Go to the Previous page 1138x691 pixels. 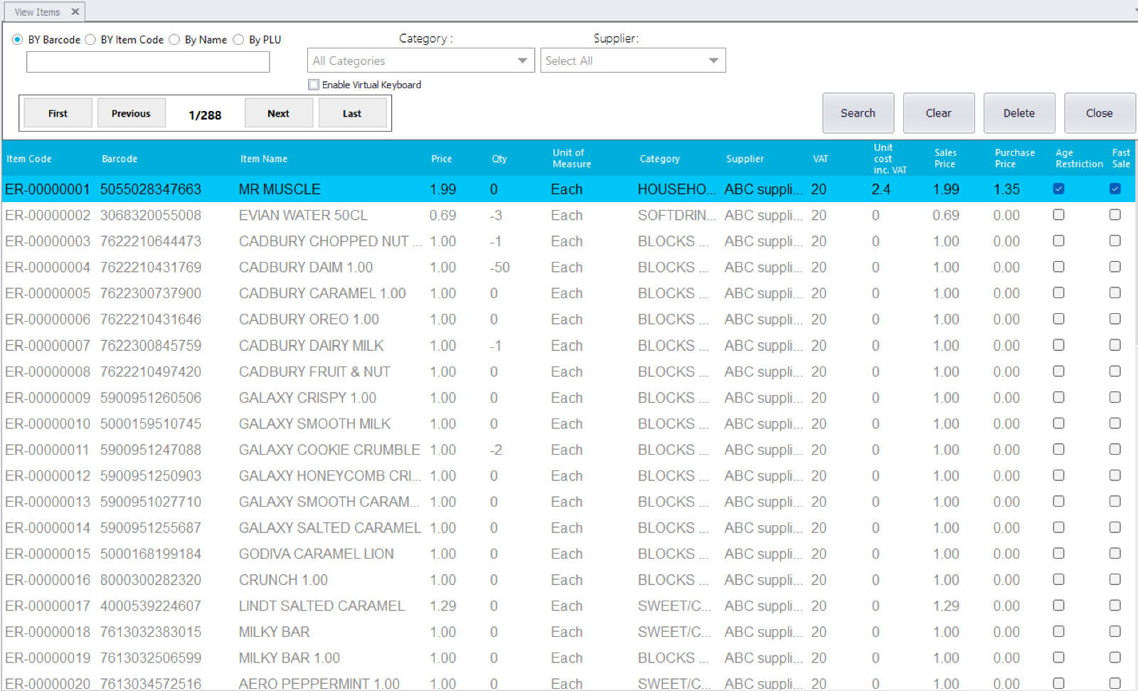(131, 113)
